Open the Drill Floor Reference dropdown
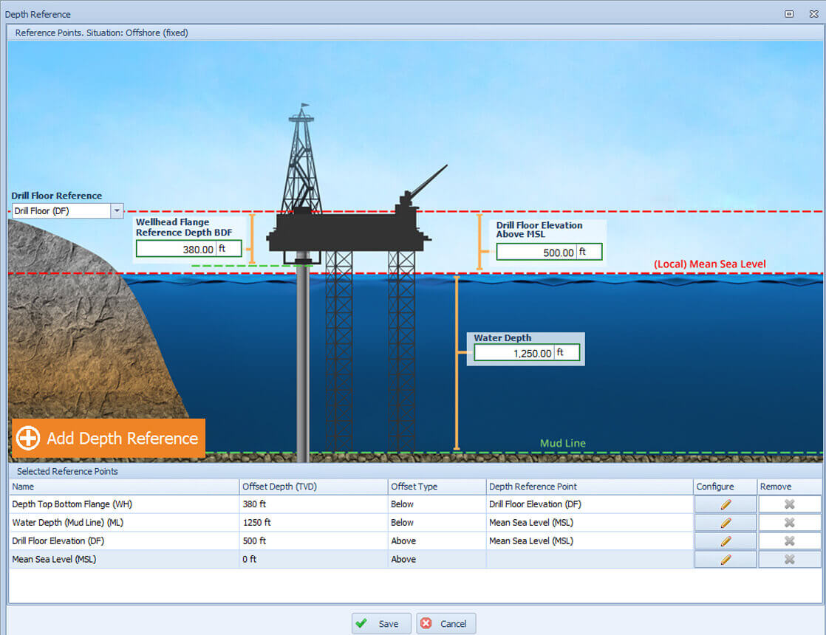This screenshot has height=635, width=826. point(116,211)
